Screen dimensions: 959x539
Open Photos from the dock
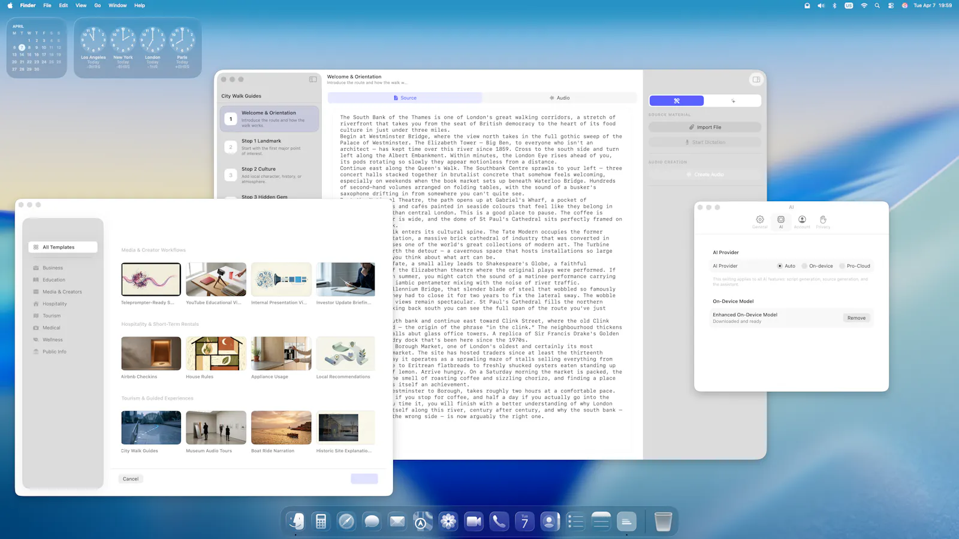click(448, 521)
